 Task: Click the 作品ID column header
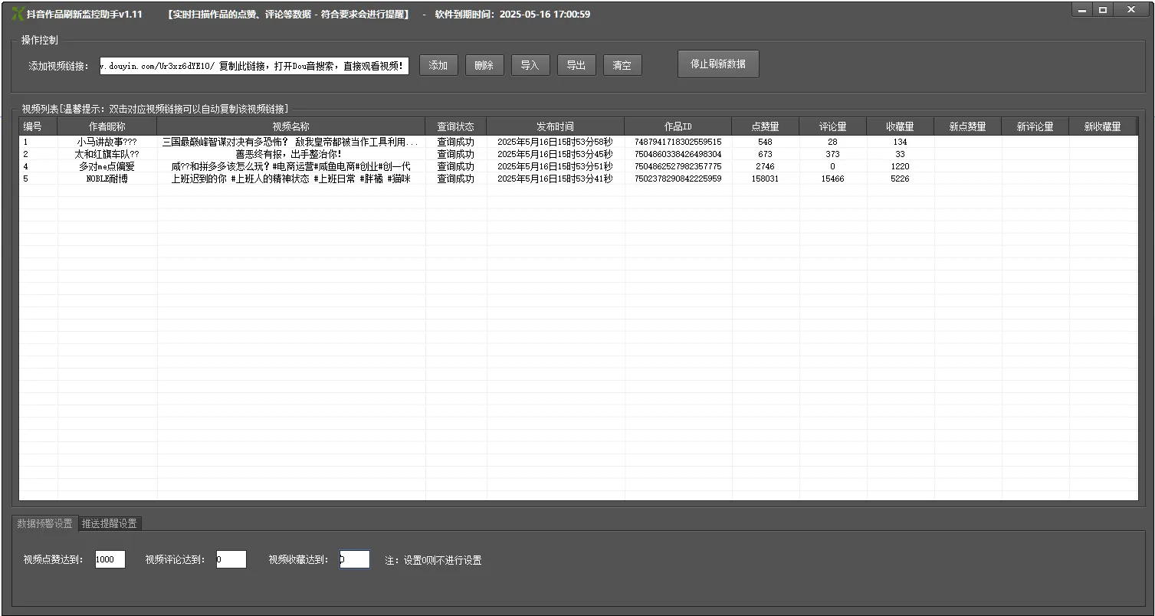click(678, 126)
